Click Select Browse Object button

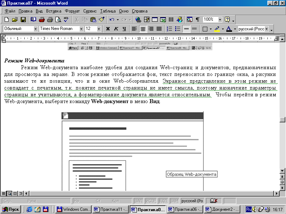tap(282, 182)
